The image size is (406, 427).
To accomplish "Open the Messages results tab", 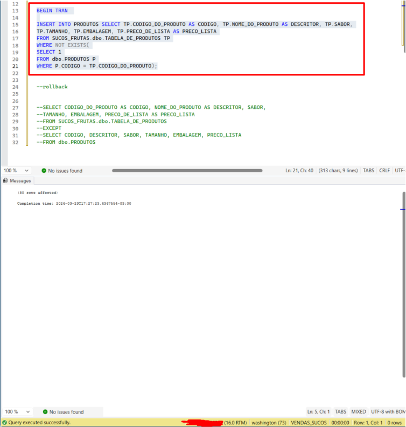I will click(17, 180).
